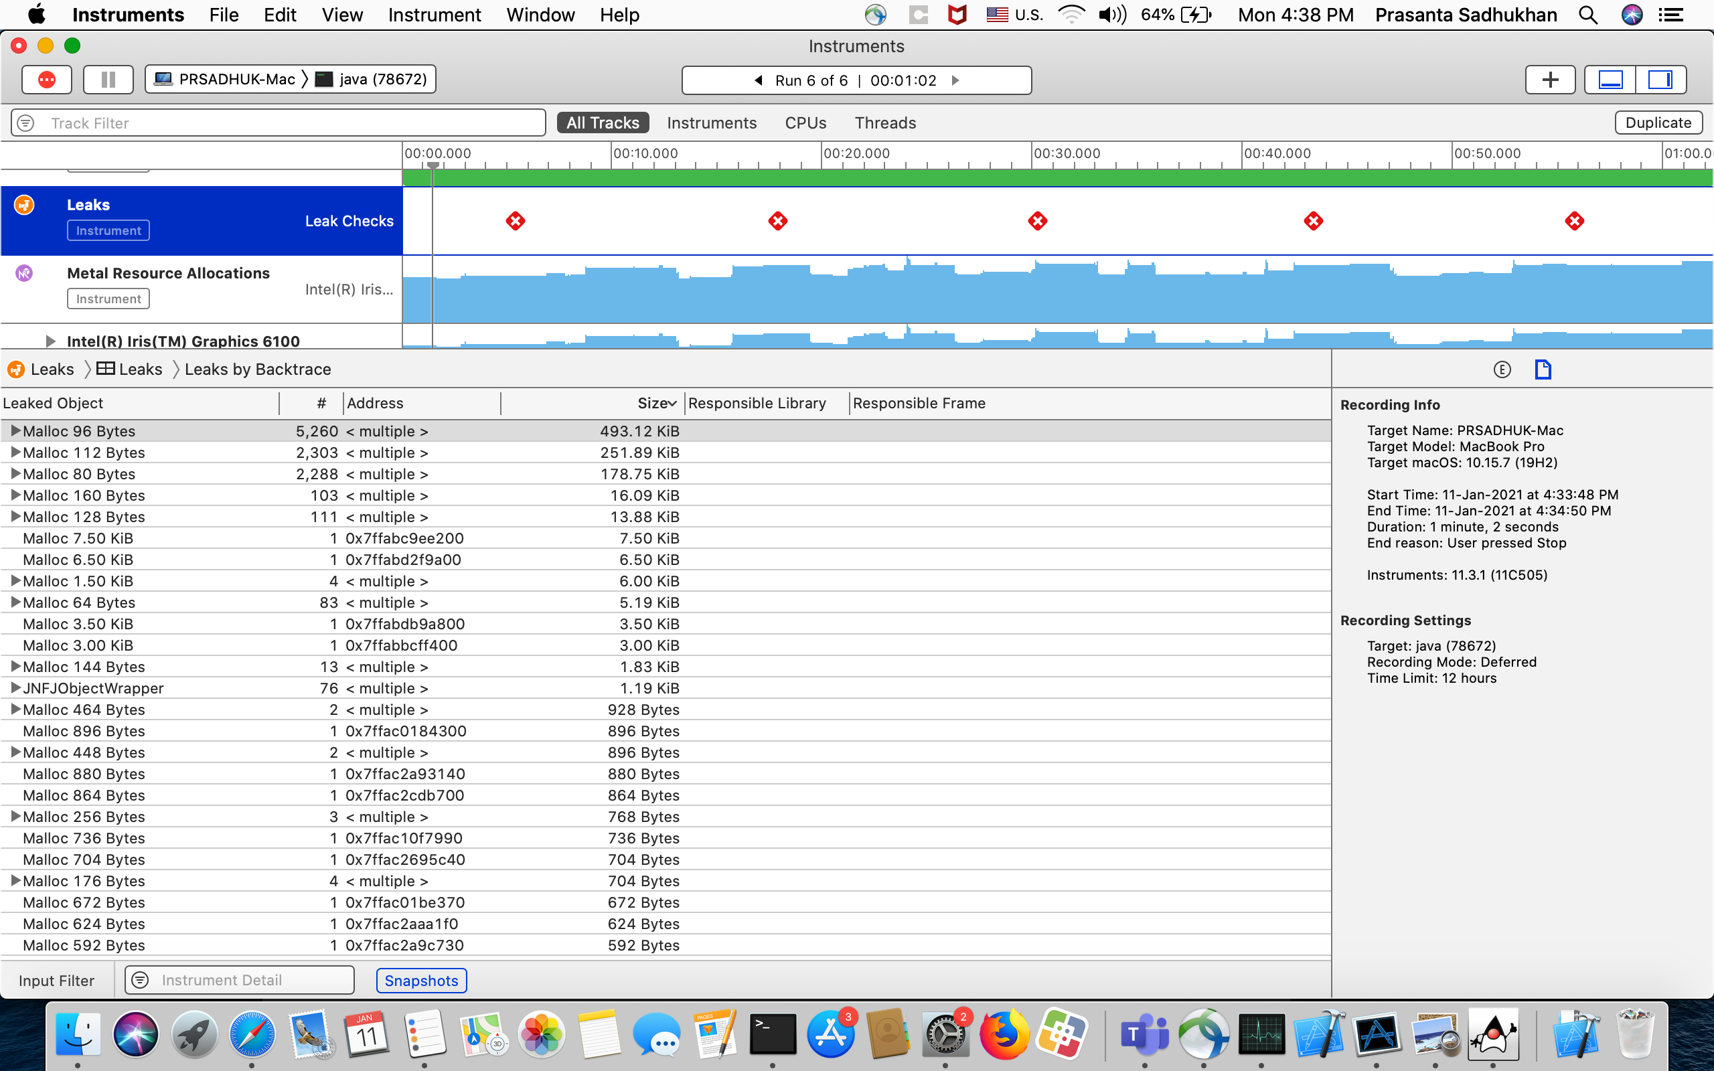Click the Track Filter options icon
This screenshot has height=1071, width=1714.
point(26,123)
